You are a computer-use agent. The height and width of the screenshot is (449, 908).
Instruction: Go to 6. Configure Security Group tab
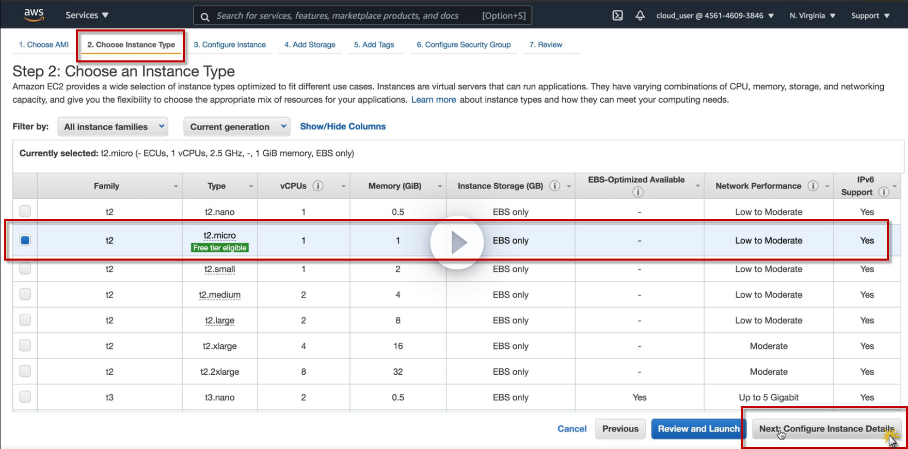coord(464,45)
